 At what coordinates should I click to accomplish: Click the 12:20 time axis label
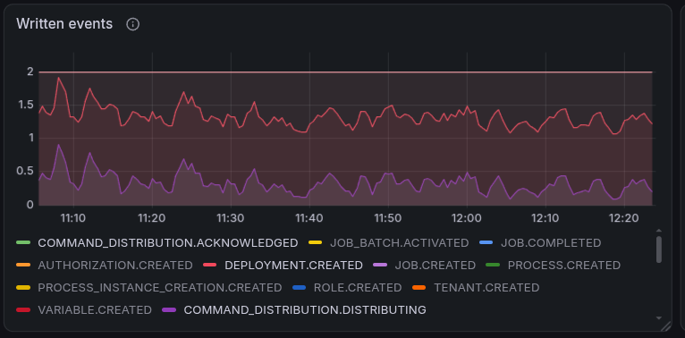(x=624, y=218)
